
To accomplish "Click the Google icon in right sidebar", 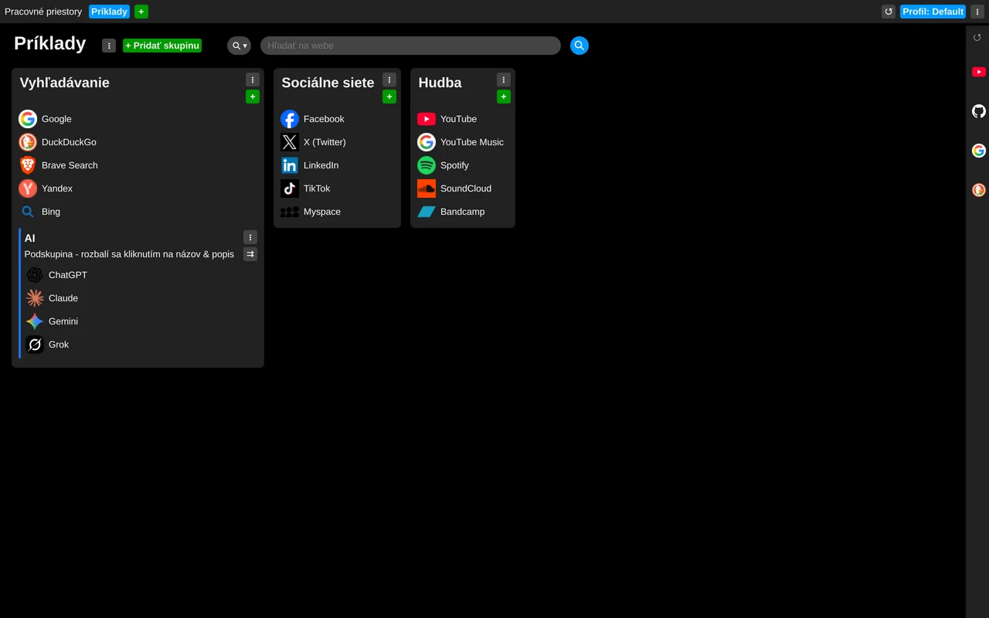I will click(x=979, y=151).
